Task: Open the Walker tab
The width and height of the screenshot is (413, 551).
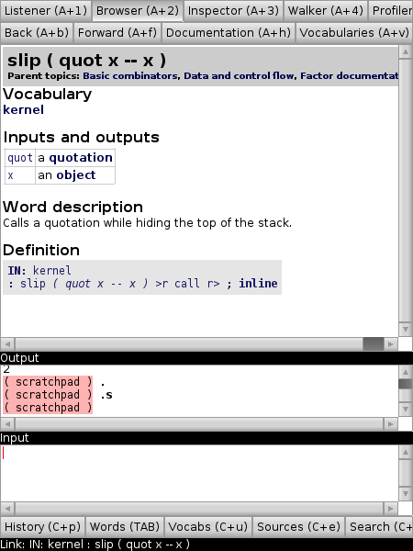Action: click(326, 10)
